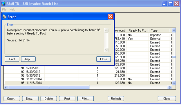Click the Help ... button in Error dialog
181x105 pixels.
coord(28,59)
